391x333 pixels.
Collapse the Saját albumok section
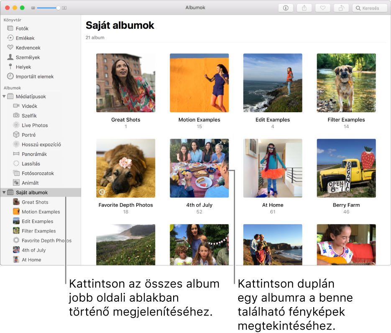point(4,192)
